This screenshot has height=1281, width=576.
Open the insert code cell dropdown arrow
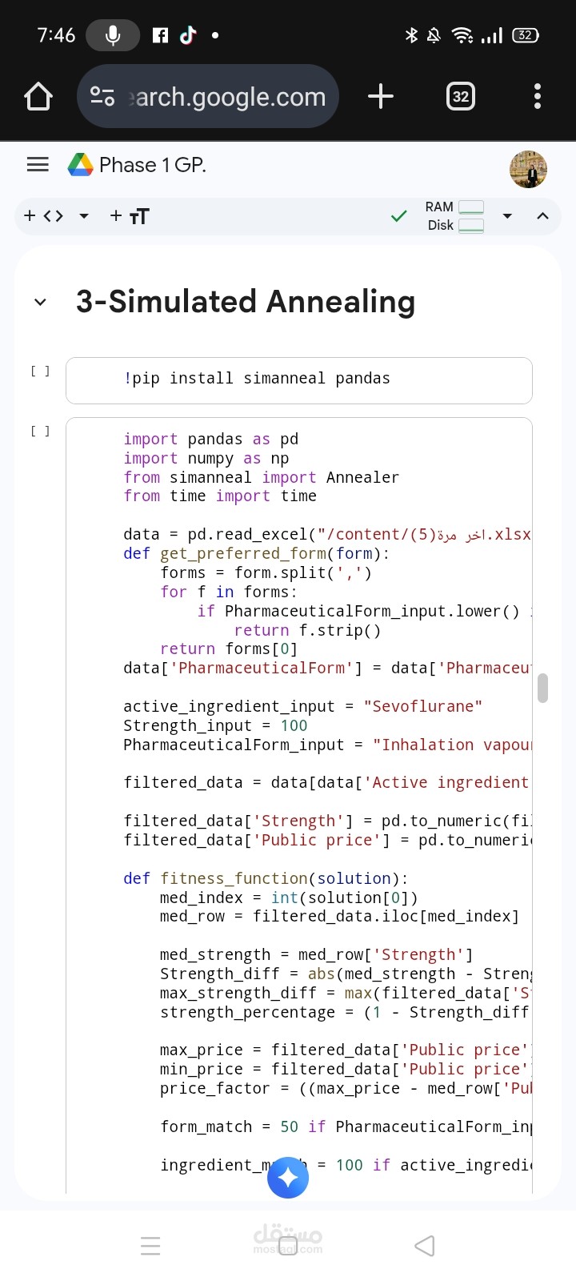tap(84, 216)
